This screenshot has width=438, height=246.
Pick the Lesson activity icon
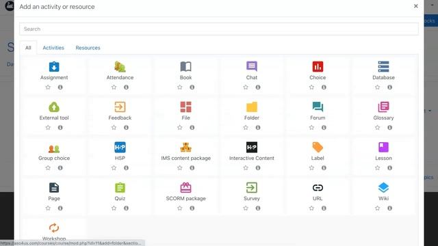383,148
